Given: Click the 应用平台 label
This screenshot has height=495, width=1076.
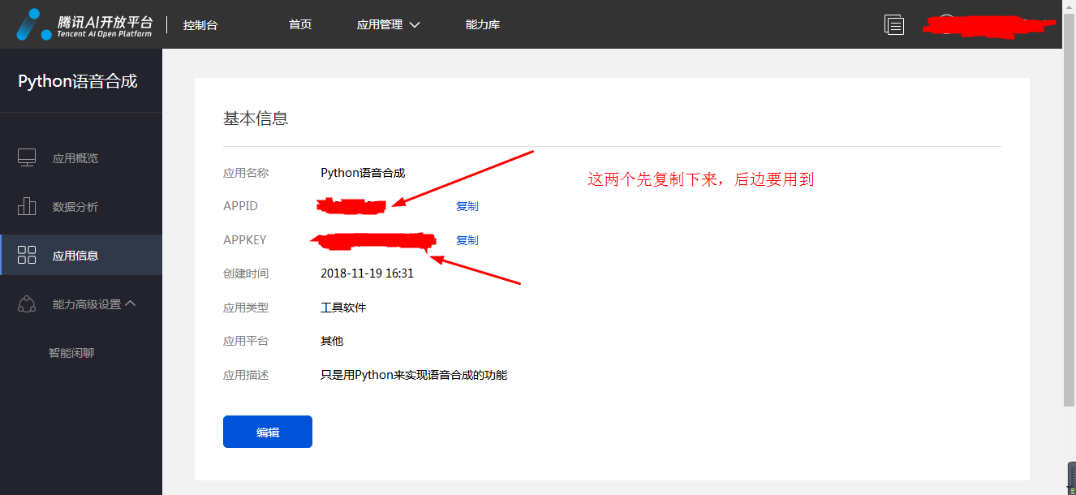Looking at the screenshot, I should [246, 341].
